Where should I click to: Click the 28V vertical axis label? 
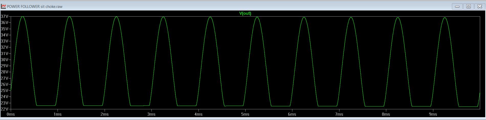tap(5, 72)
